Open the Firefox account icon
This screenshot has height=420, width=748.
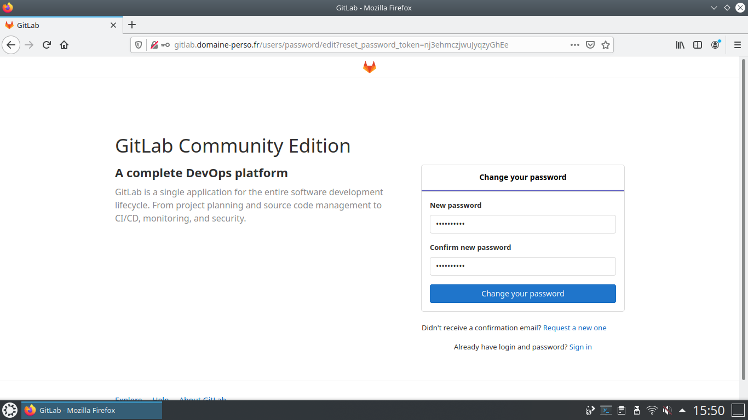coord(715,45)
